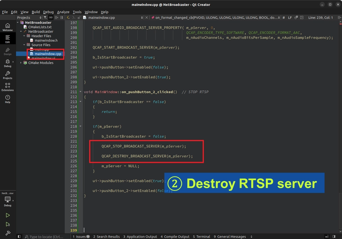
Task: Open the Issues output pane
Action: click(x=81, y=237)
